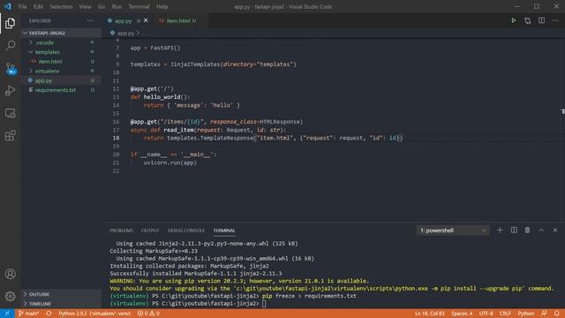Open the Remote Explorer view
This screenshot has width=565, height=318.
[x=10, y=113]
